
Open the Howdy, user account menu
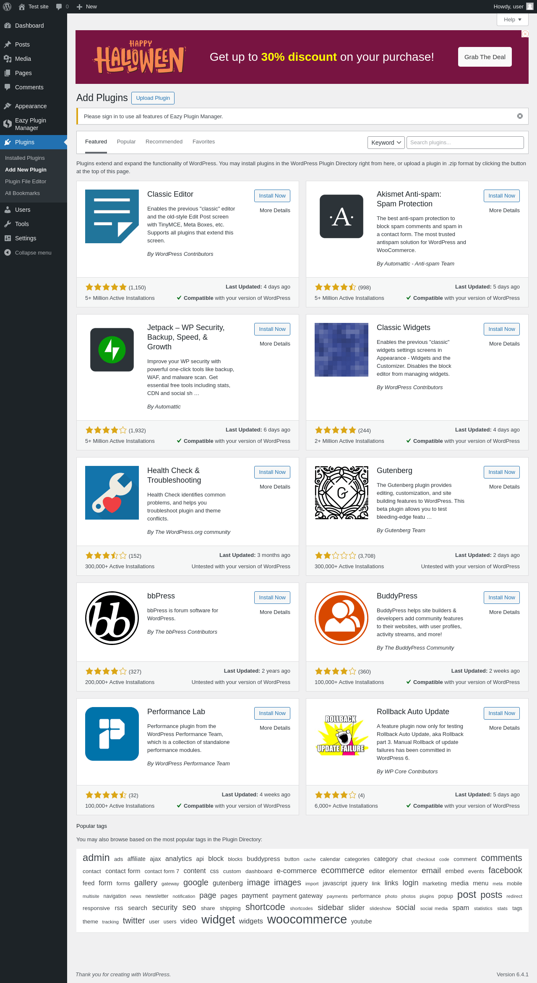coord(514,7)
